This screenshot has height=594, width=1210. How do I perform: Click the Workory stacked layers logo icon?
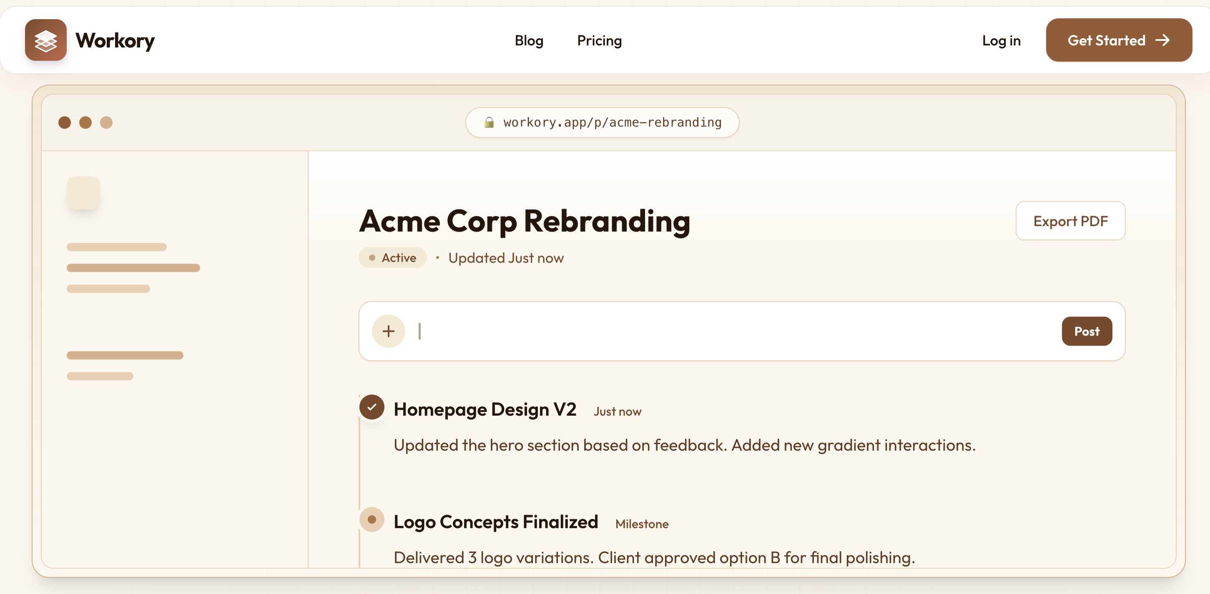[45, 40]
